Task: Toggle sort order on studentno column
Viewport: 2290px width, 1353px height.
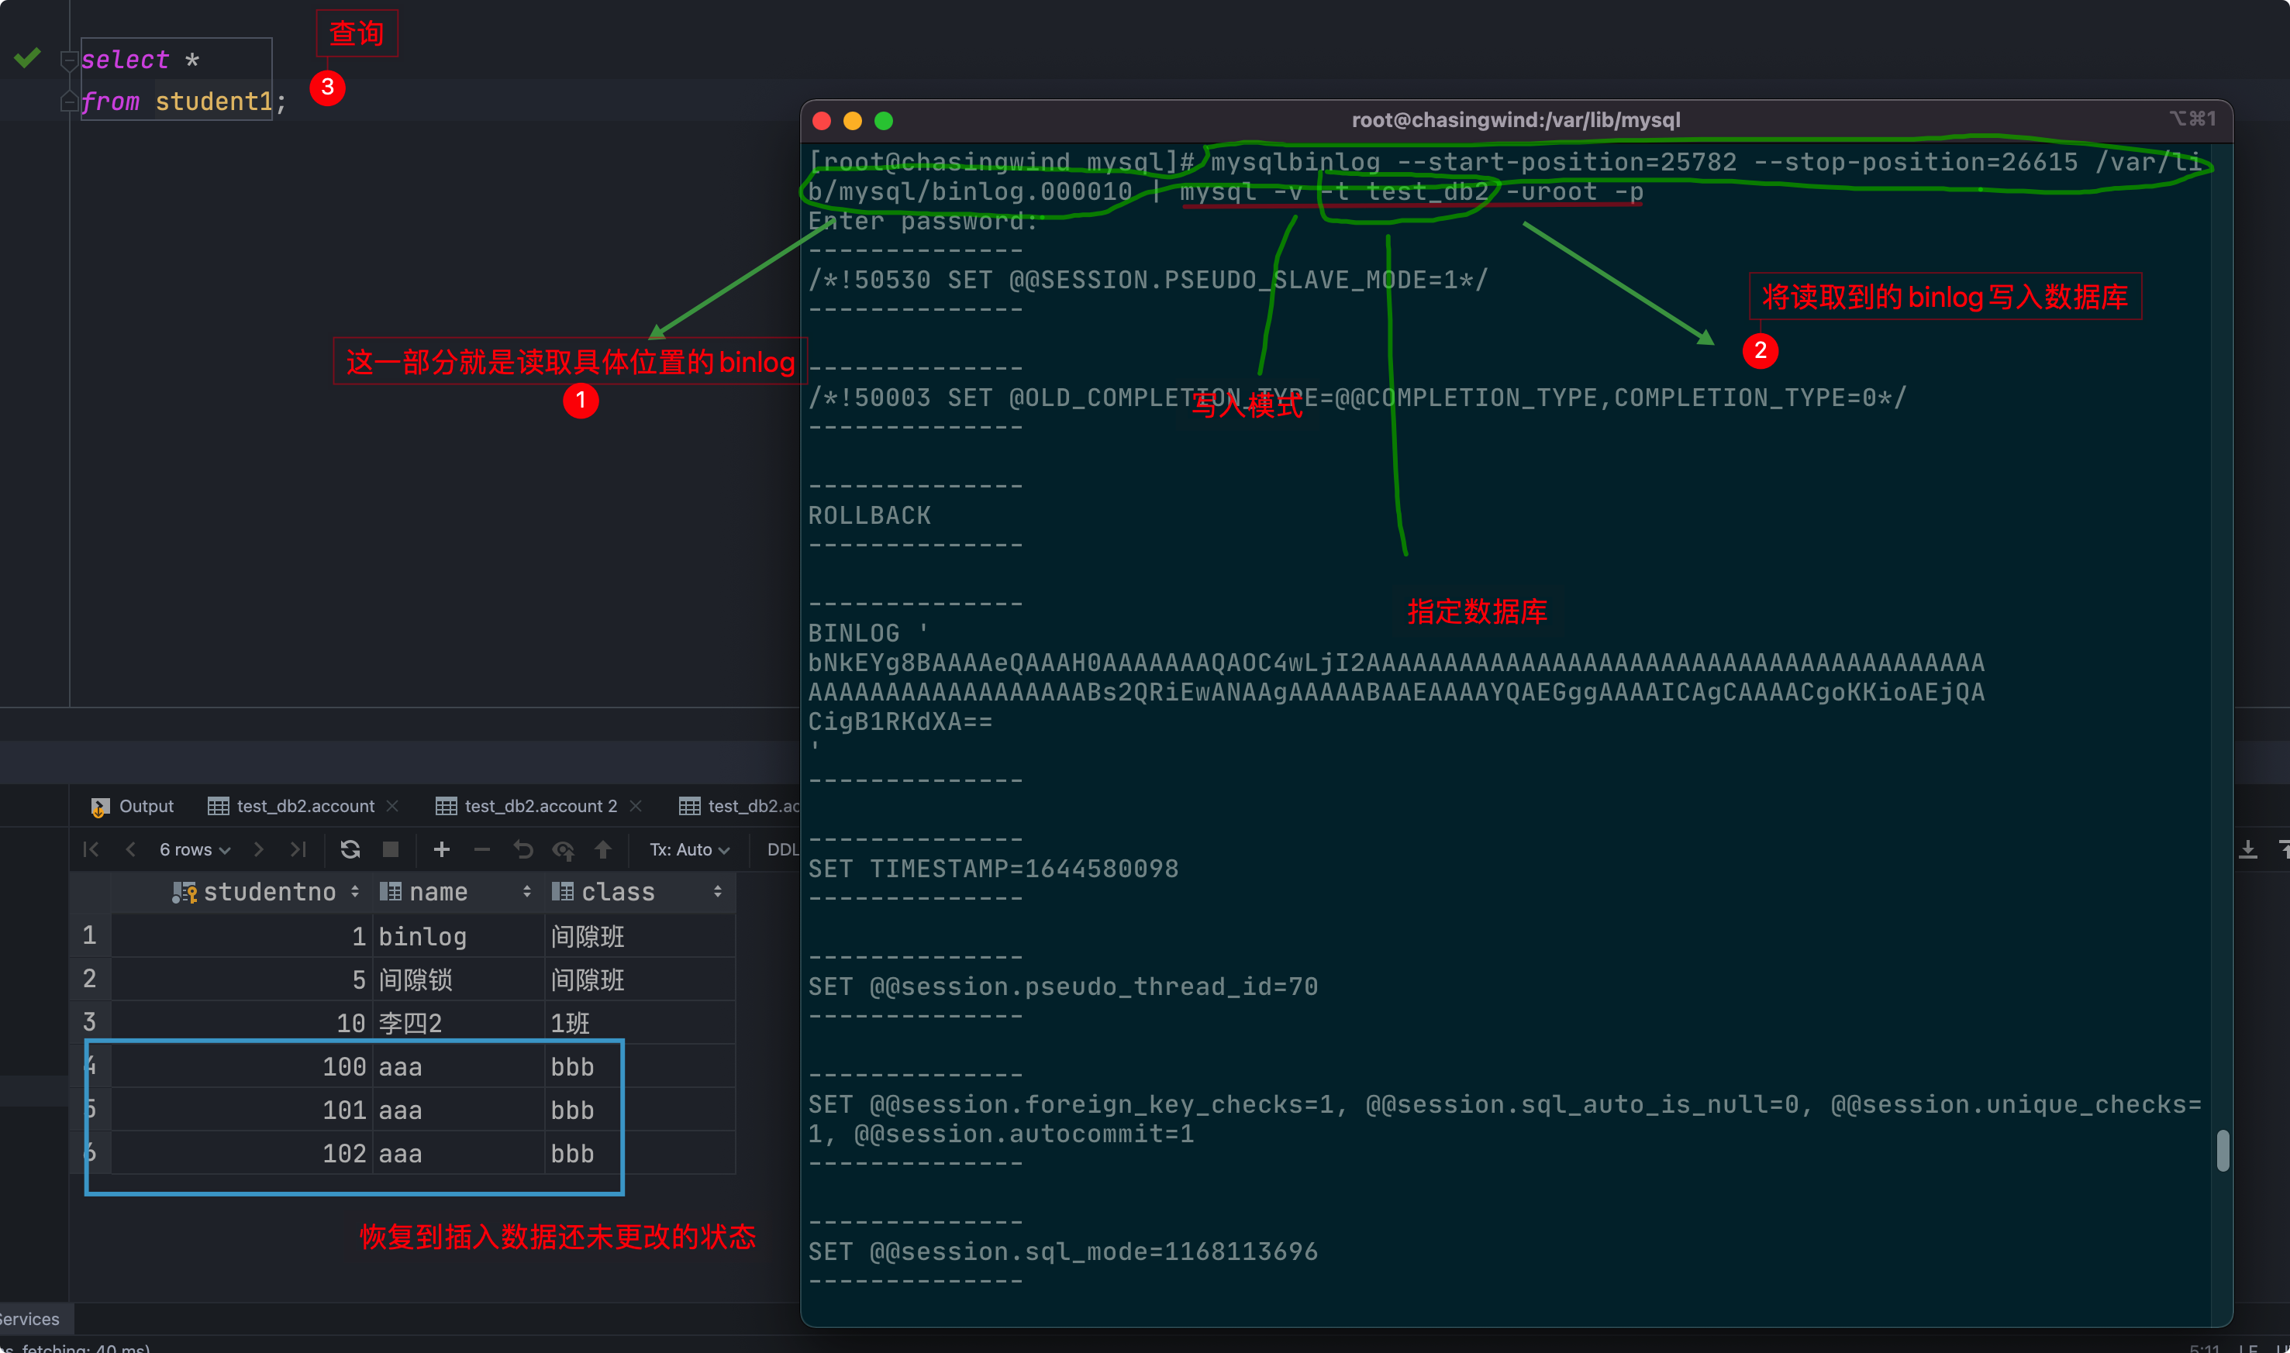Action: [x=355, y=892]
